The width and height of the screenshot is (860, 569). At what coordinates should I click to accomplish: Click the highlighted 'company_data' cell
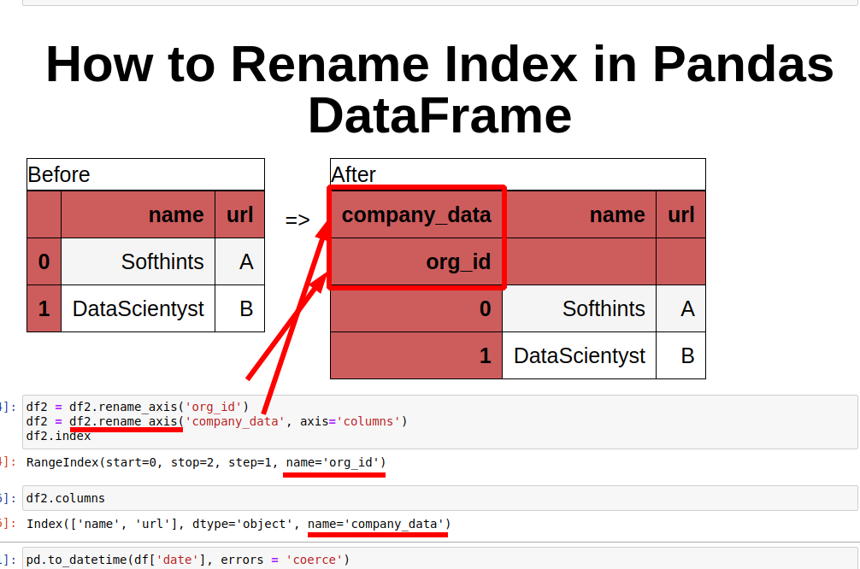[x=416, y=214]
